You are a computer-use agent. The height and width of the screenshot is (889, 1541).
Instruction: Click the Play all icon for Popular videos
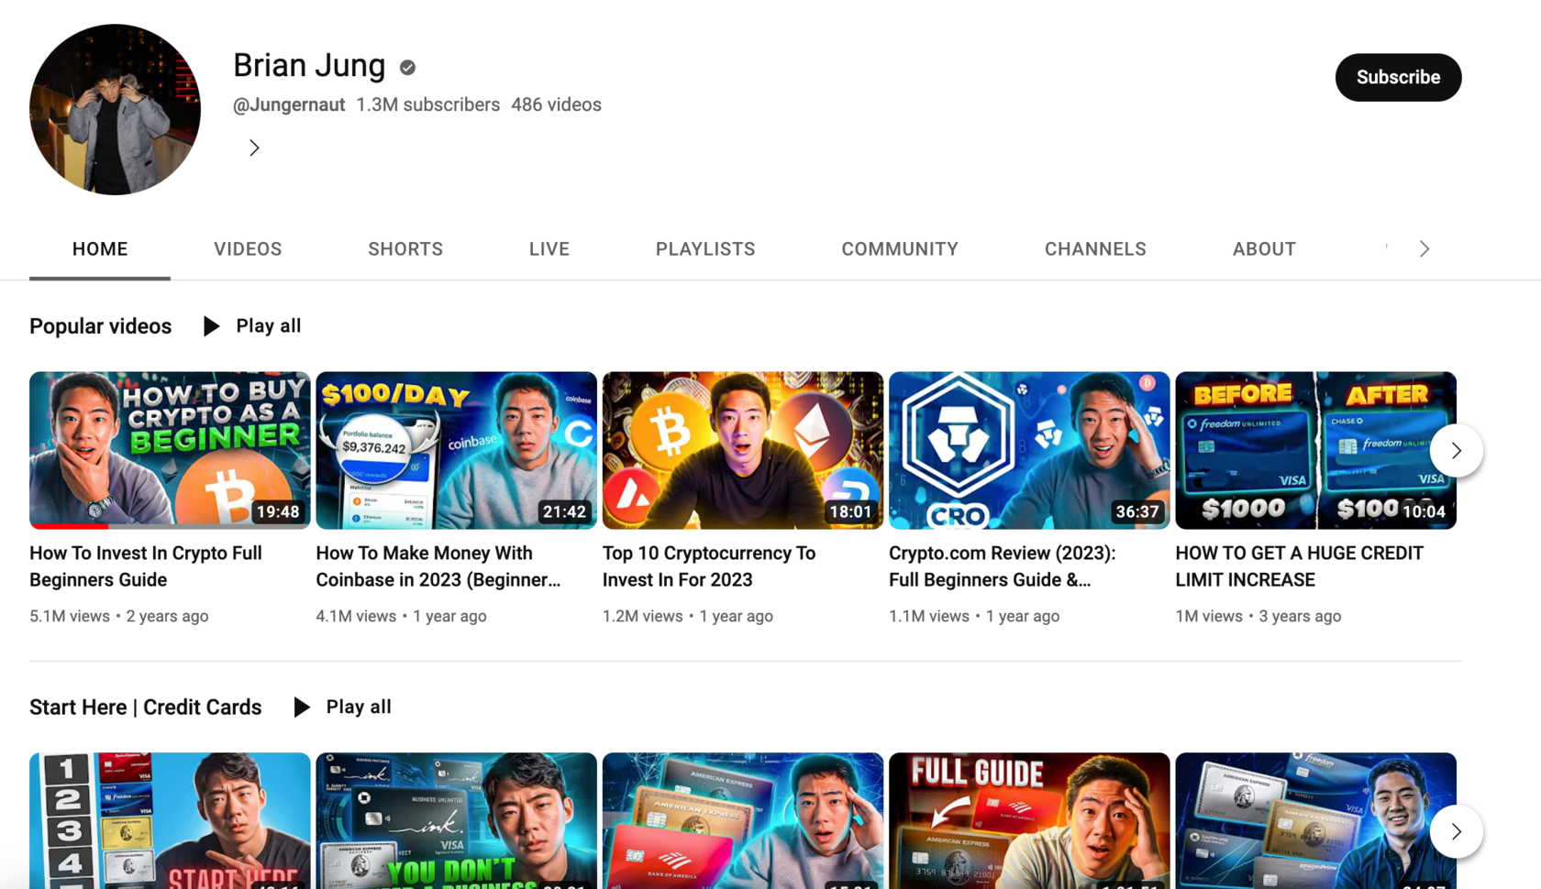tap(211, 326)
